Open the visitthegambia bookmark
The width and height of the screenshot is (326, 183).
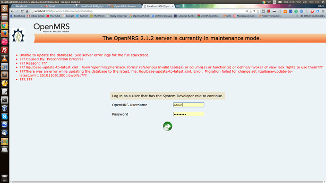point(209,16)
